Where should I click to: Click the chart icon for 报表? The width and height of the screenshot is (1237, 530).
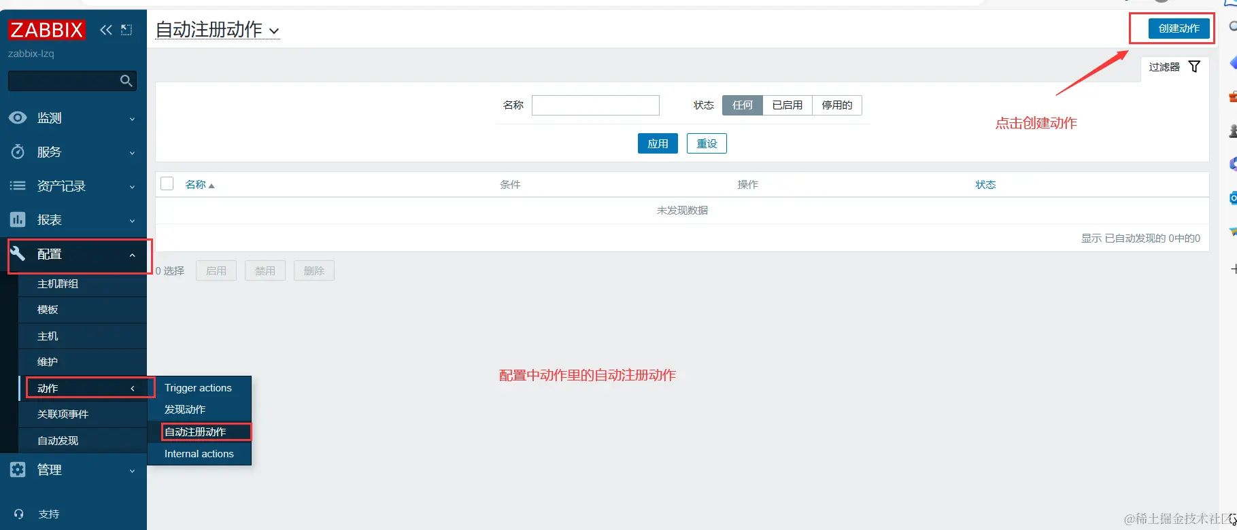click(x=18, y=219)
